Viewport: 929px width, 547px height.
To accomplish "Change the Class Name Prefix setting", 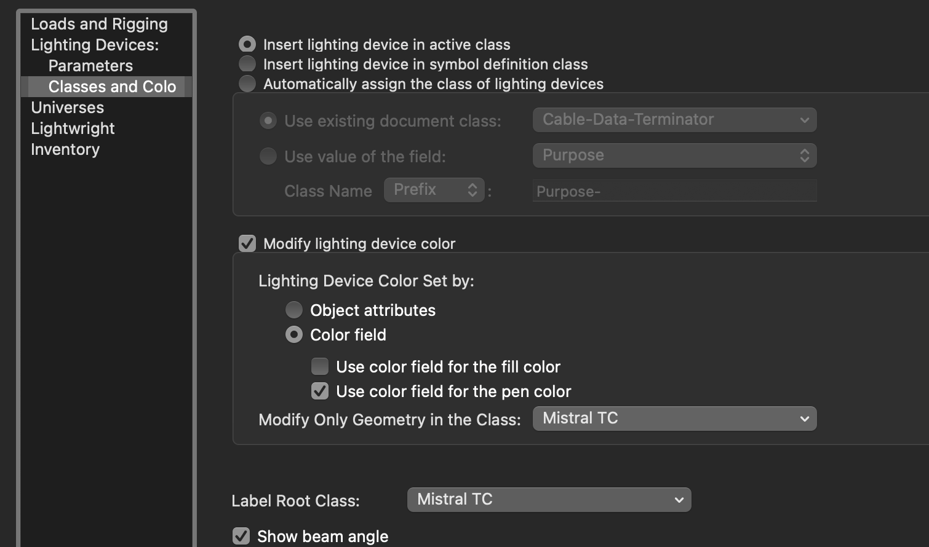I will (434, 189).
